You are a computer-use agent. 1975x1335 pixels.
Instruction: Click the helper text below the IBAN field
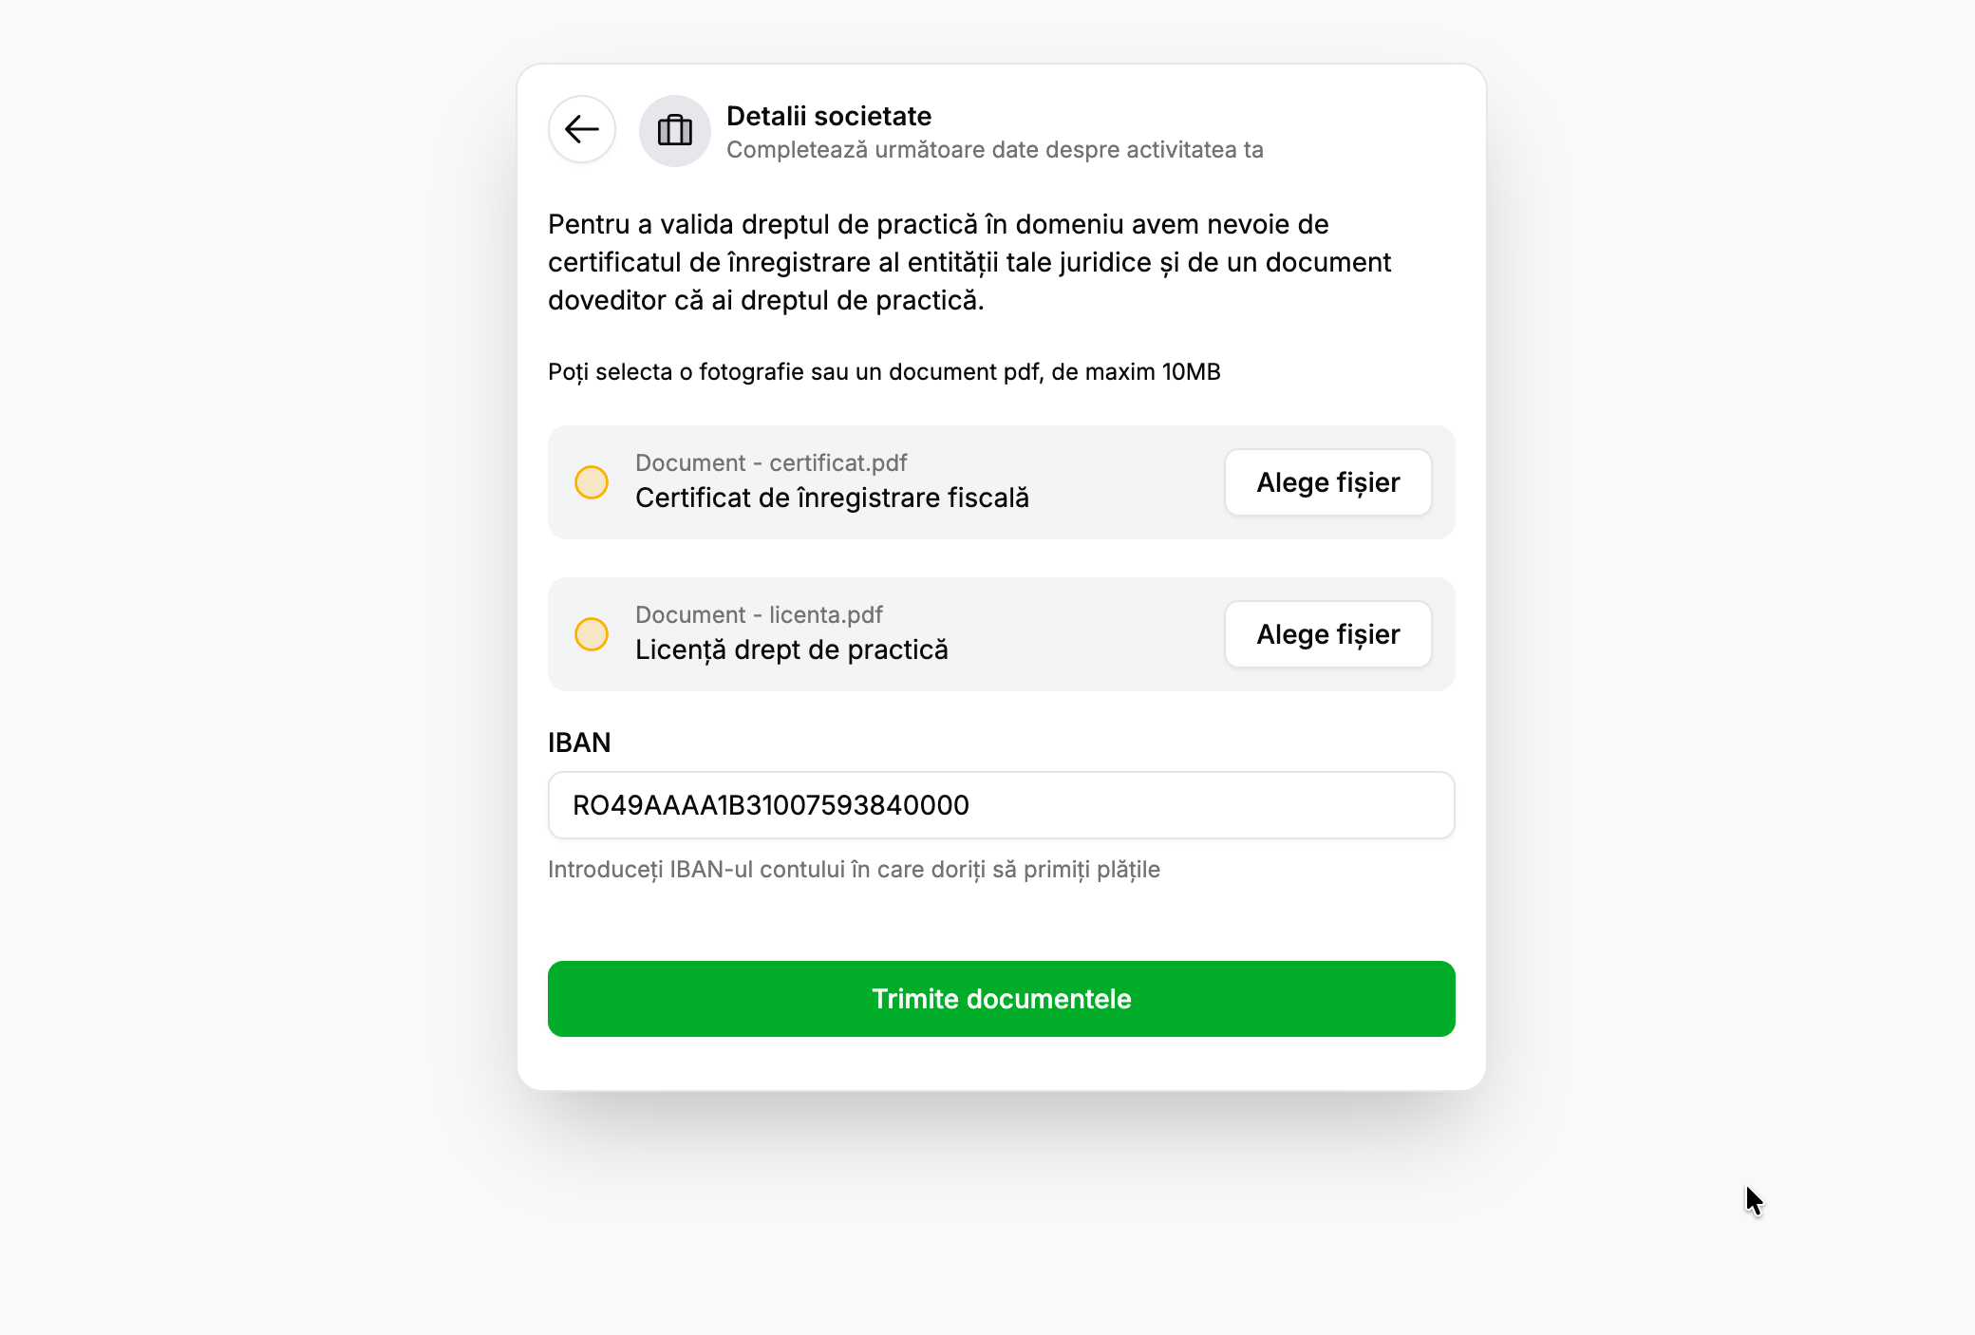[x=854, y=870]
